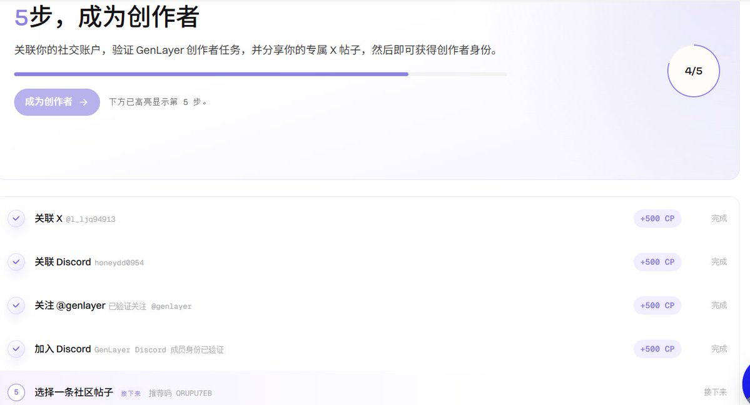Image resolution: width=750 pixels, height=405 pixels.
Task: Click the checkmark icon beside 关注 @genlayer
Action: tap(16, 306)
